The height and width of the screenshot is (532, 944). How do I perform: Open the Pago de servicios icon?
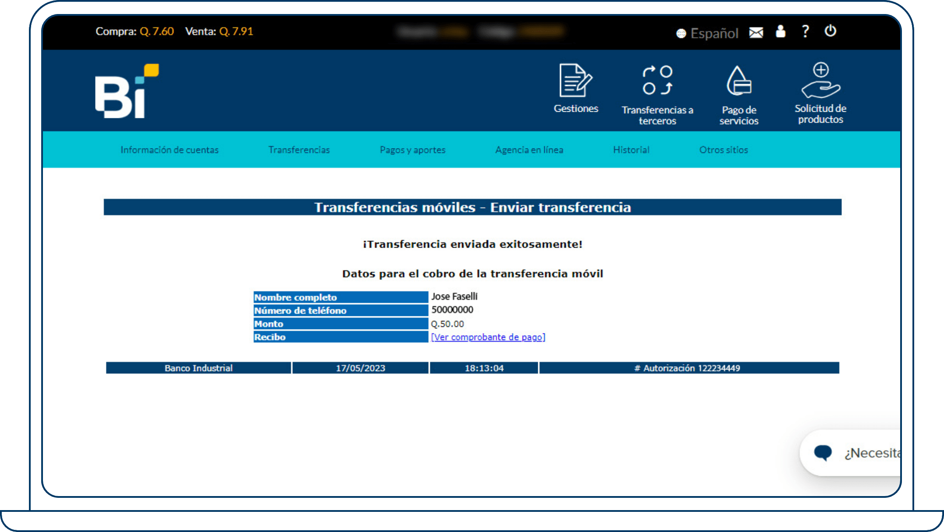point(739,81)
